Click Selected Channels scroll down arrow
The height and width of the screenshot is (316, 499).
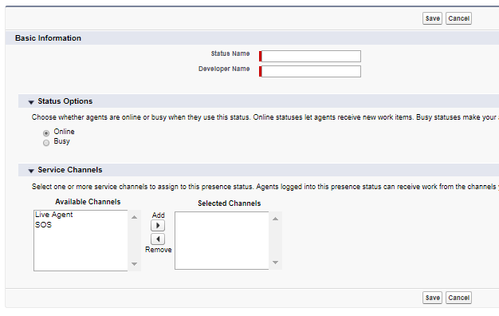(275, 263)
